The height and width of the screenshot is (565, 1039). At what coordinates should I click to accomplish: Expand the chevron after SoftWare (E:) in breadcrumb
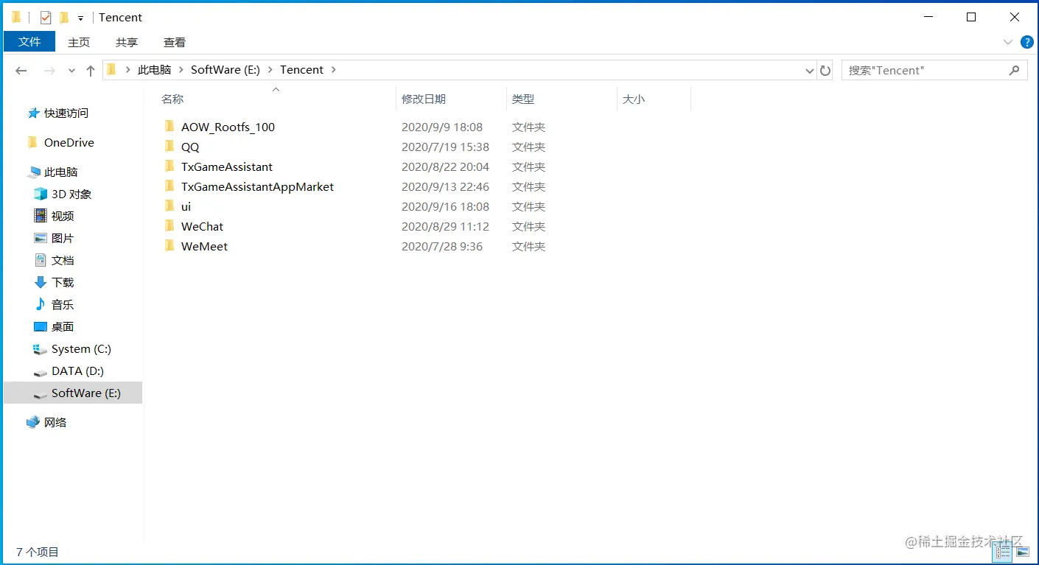[x=270, y=69]
